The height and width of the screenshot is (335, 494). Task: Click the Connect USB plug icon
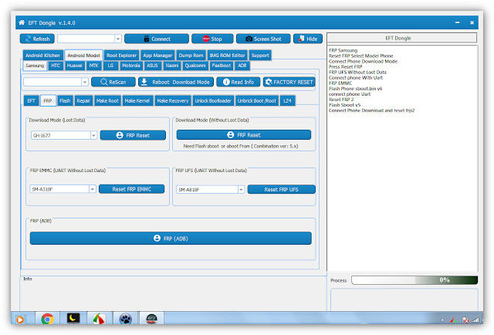(147, 39)
